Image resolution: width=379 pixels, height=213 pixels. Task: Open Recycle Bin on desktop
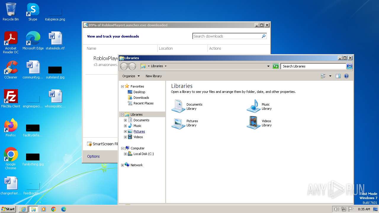pyautogui.click(x=11, y=12)
